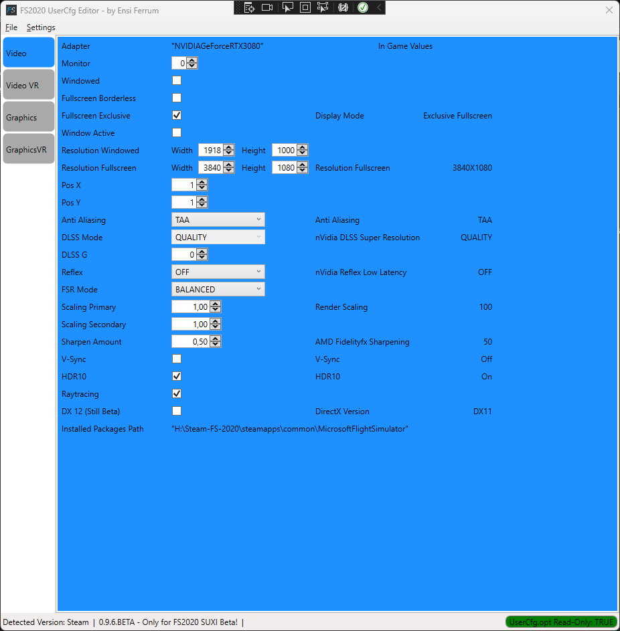Switch to the Video VR tab
This screenshot has height=631, width=620.
28,84
